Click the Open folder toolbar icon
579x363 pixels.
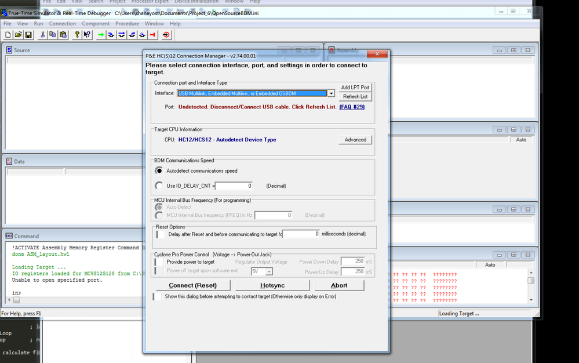pos(18,35)
